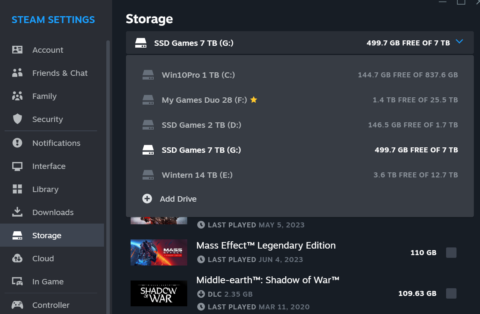Viewport: 480px width, 314px height.
Task: Go to Notifications settings
Action: tap(52, 143)
